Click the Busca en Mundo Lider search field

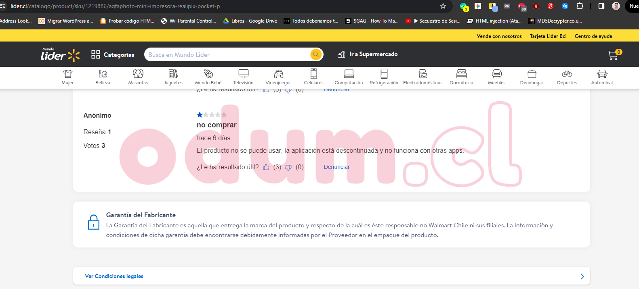pyautogui.click(x=226, y=55)
